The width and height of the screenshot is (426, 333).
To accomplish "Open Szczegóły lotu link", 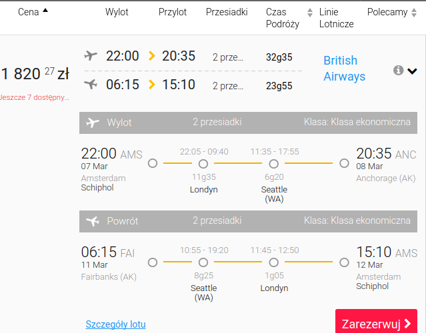I will tap(116, 324).
